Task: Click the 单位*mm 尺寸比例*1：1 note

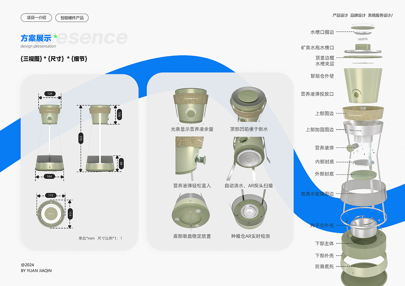Action: [100, 238]
